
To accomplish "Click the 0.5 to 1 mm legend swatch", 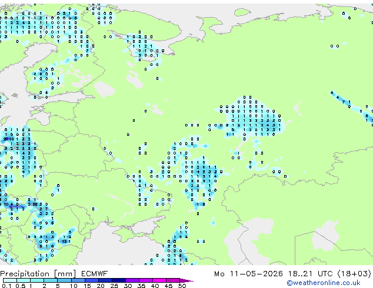I will click(24, 280).
